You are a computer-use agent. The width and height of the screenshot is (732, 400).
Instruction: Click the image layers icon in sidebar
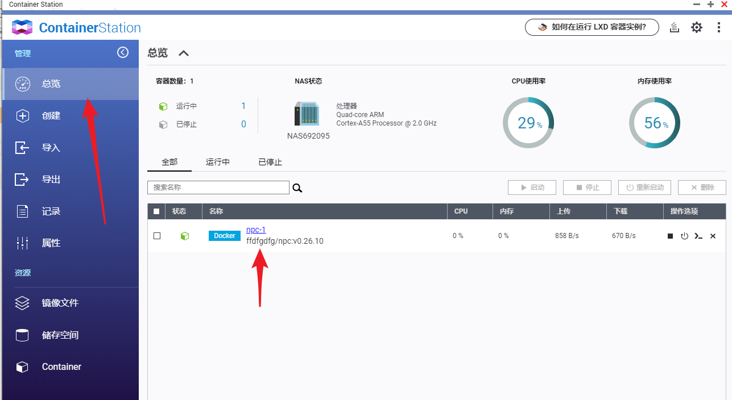point(22,303)
